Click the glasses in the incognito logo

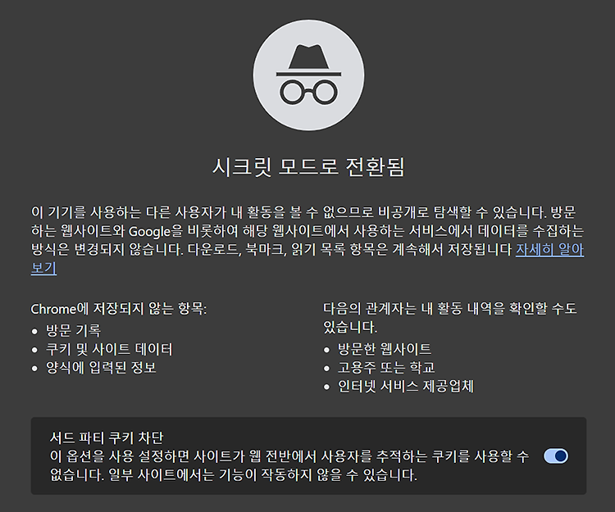(308, 92)
